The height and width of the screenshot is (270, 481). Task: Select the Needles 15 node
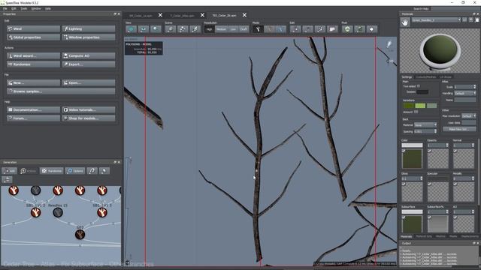(x=58, y=212)
